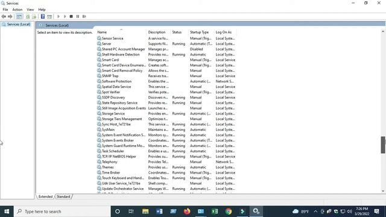Select Shell Hardware Detection service
The image size is (386, 217).
click(x=166, y=55)
